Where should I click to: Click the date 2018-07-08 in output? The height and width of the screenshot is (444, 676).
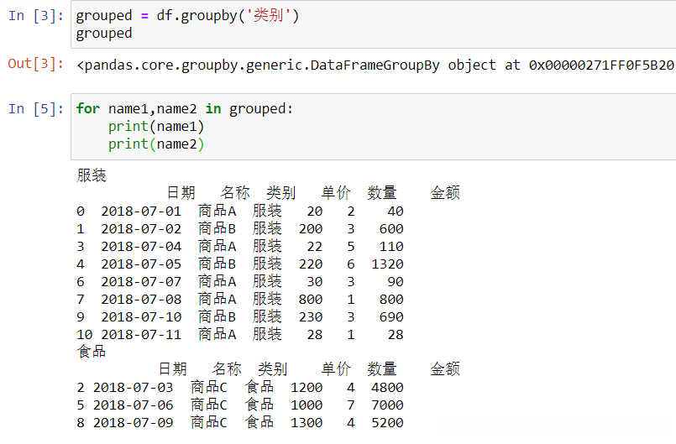pyautogui.click(x=141, y=300)
